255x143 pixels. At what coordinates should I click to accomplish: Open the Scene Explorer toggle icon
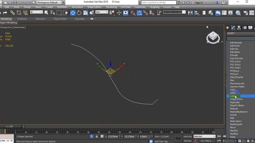(x=204, y=13)
